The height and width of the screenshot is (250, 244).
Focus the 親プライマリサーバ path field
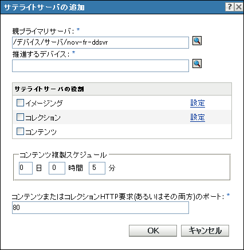[x=100, y=42]
